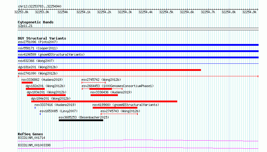267x152 pixels.
Task: Select the dgv181e201 red variant bar
Action: pos(109,70)
